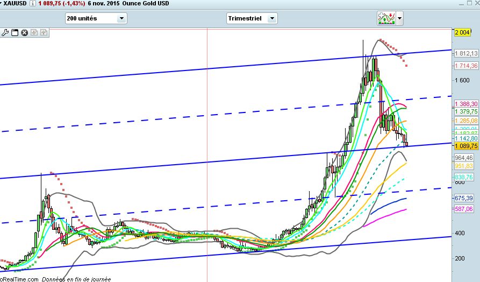480x282 pixels.
Task: Click the magenta '587,06' price label
Action: 464,209
